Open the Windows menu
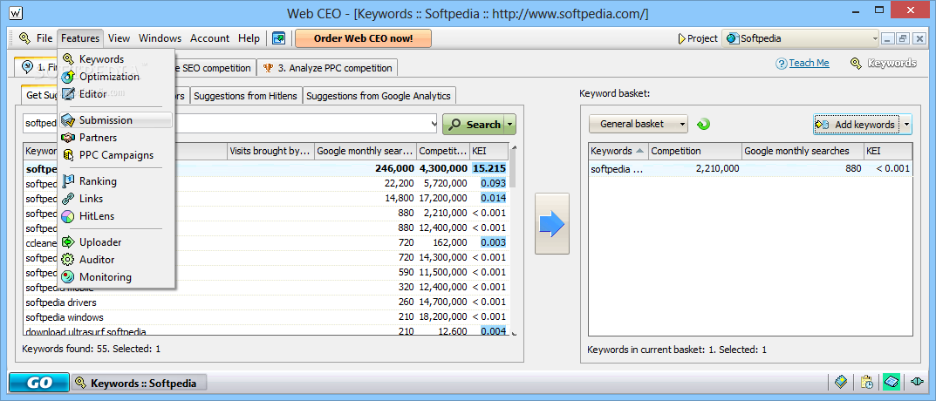 (160, 38)
